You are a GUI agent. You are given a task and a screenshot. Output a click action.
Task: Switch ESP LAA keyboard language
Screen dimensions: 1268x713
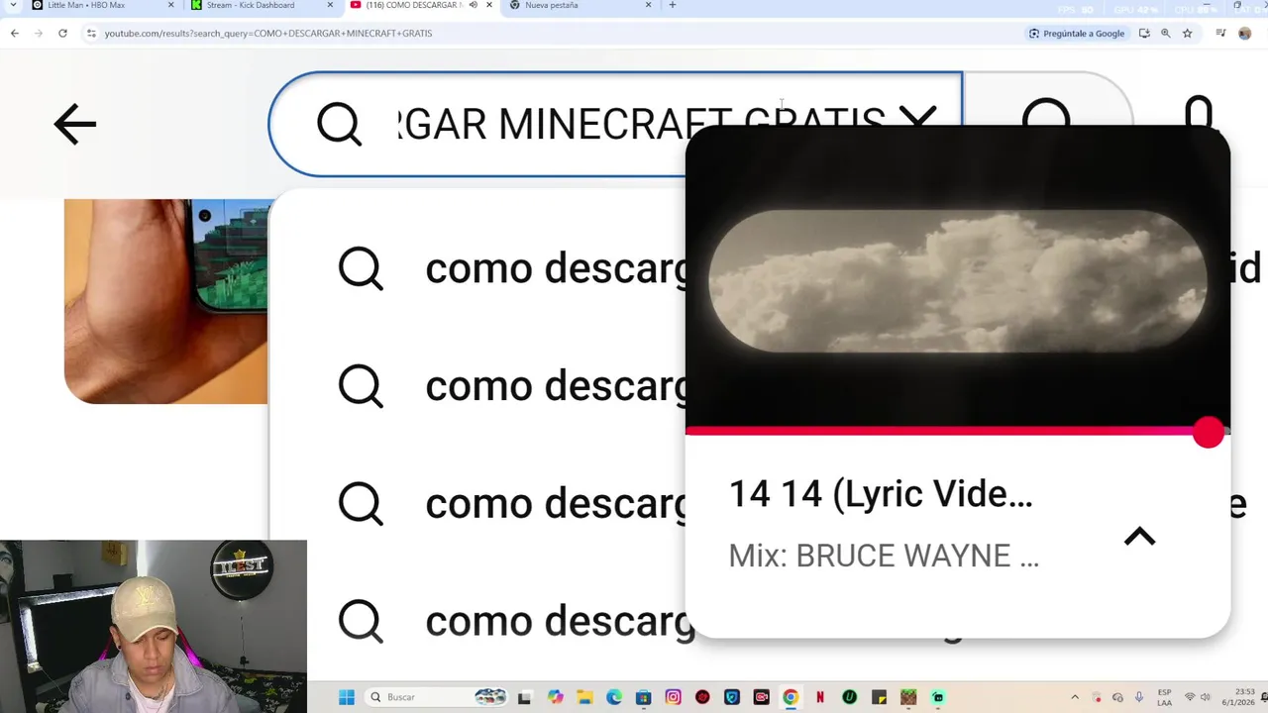1165,697
